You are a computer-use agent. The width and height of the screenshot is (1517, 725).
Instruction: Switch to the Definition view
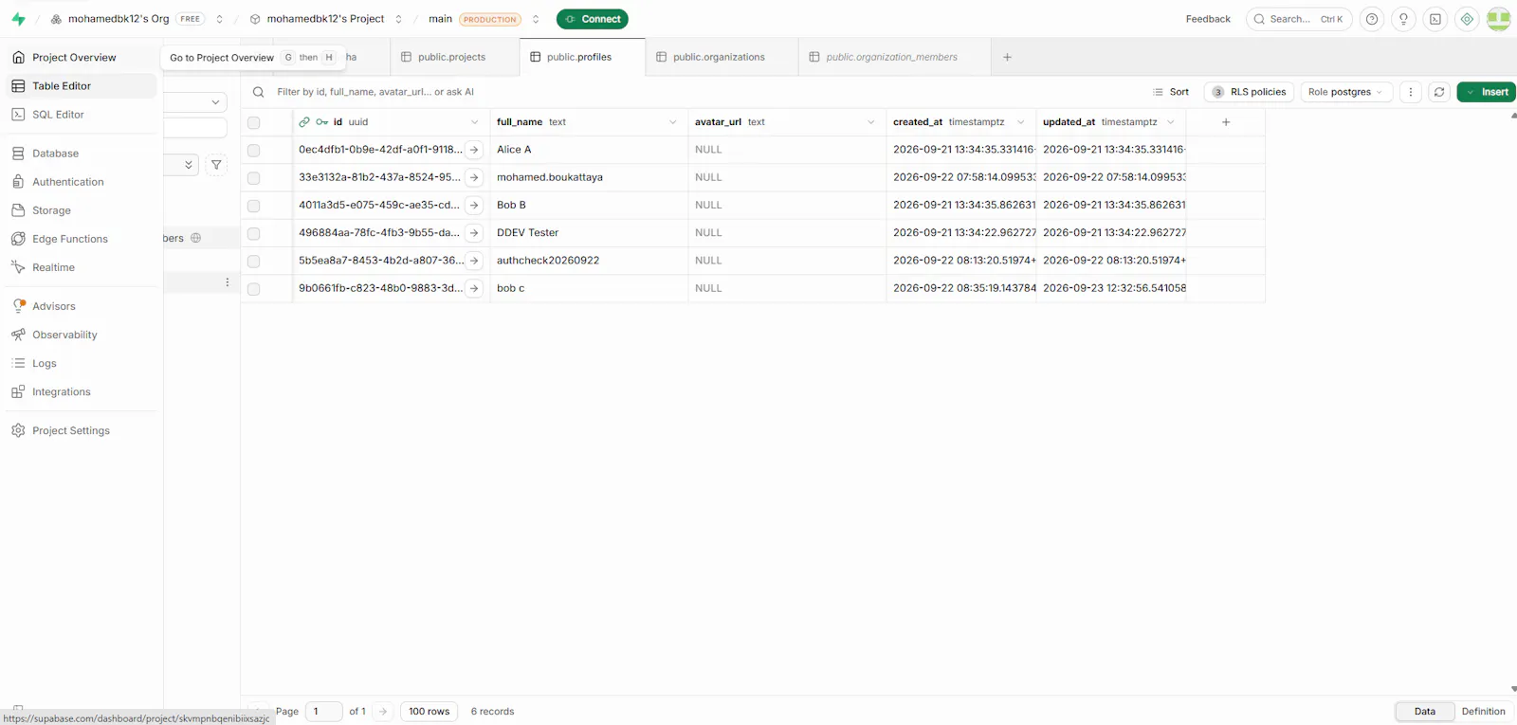(x=1483, y=712)
